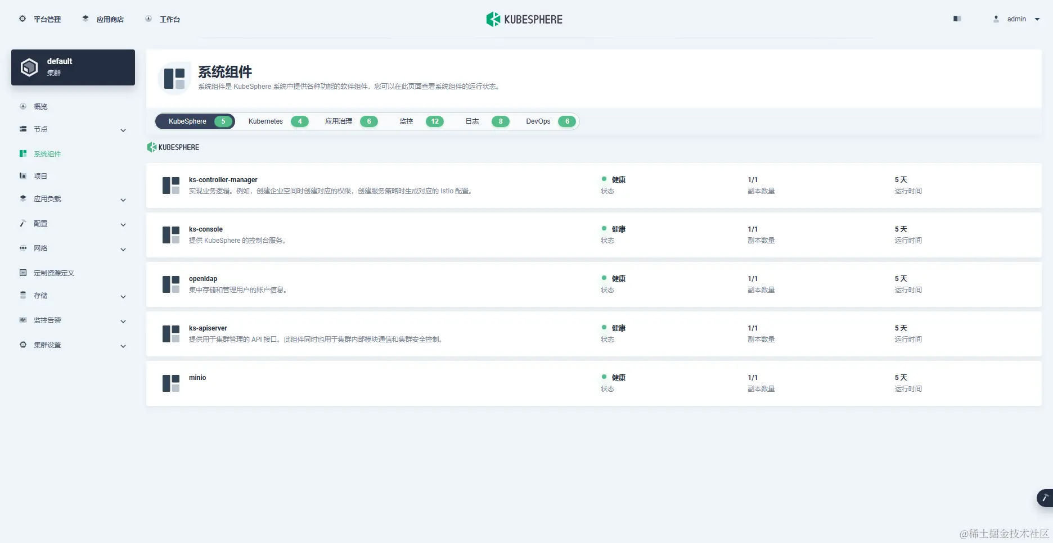Click the nodes sidebar icon

pyautogui.click(x=23, y=129)
